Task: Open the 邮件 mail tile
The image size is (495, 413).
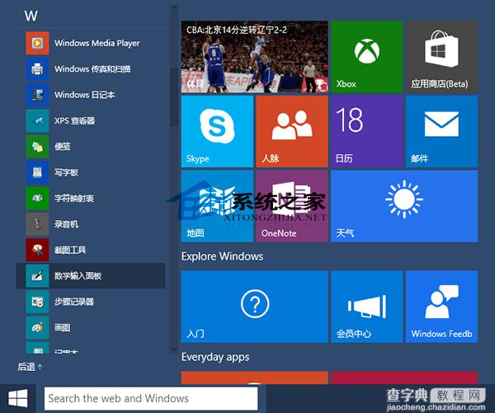Action: pyautogui.click(x=441, y=131)
